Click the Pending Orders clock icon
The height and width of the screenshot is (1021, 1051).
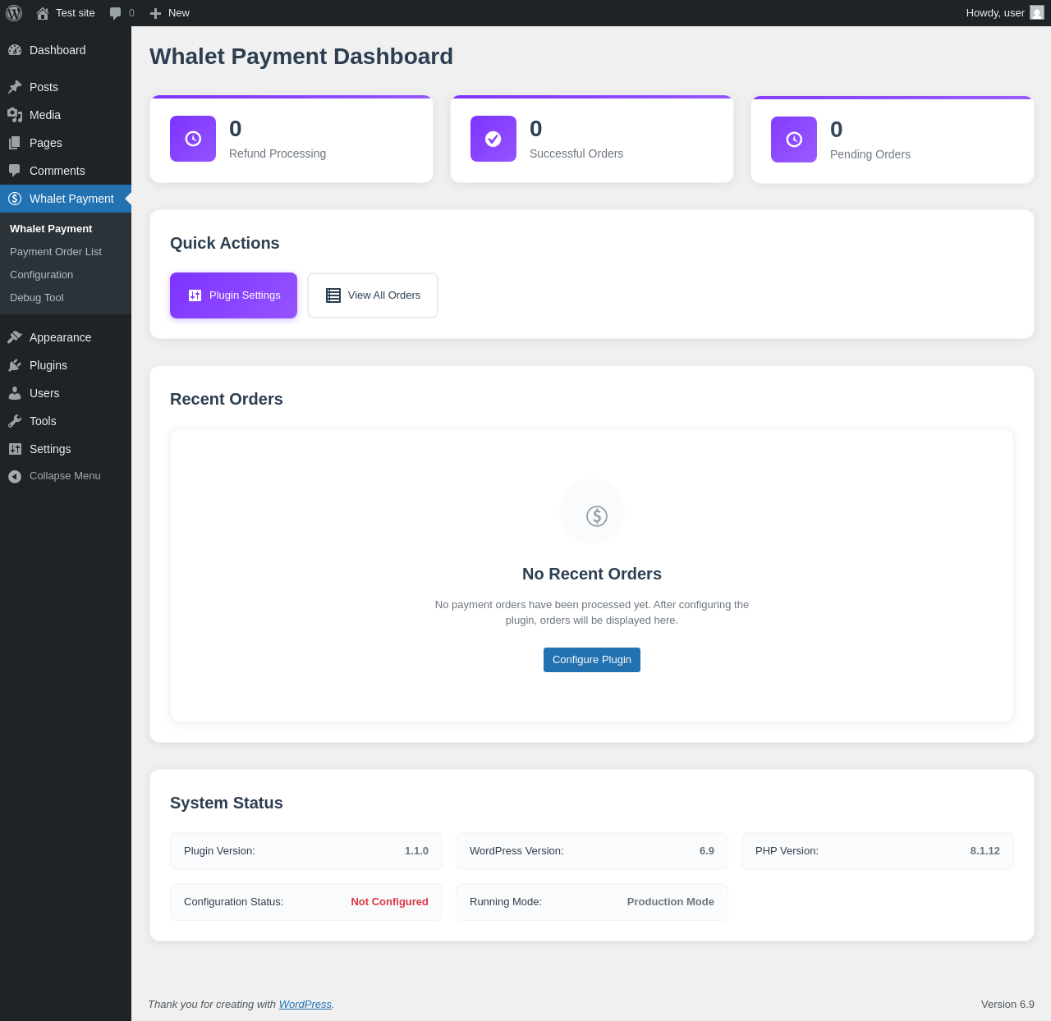(x=794, y=140)
